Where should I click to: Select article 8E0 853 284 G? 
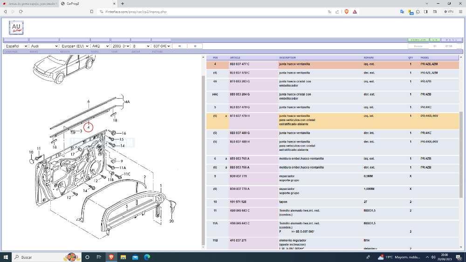click(x=240, y=94)
